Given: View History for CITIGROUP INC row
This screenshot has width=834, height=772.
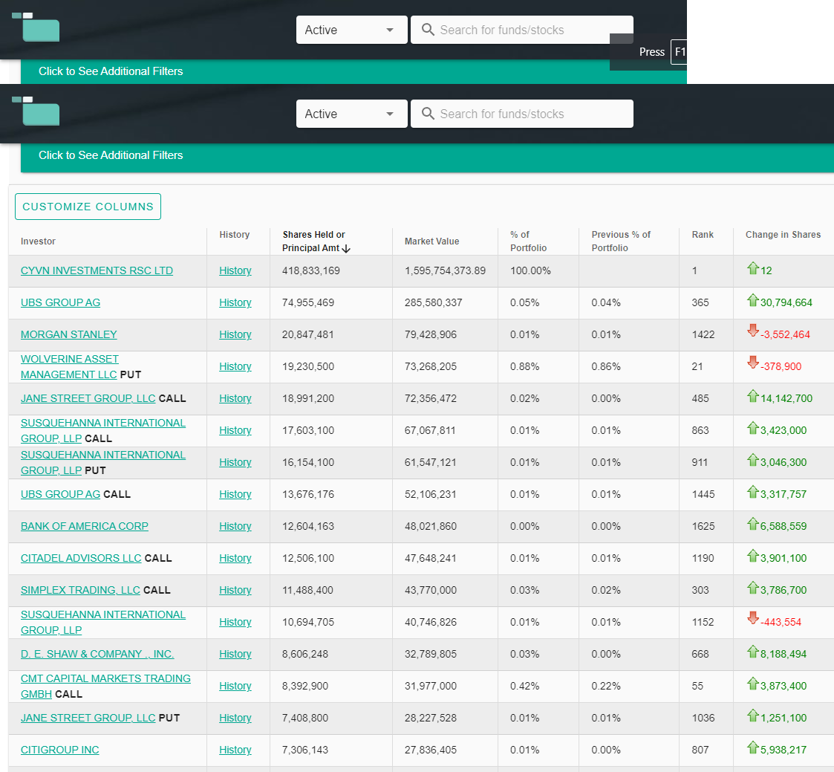Looking at the screenshot, I should 235,749.
